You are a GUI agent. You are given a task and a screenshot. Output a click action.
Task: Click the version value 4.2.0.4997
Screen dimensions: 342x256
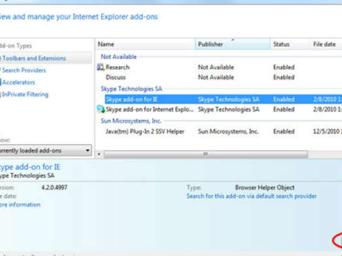[x=54, y=187]
